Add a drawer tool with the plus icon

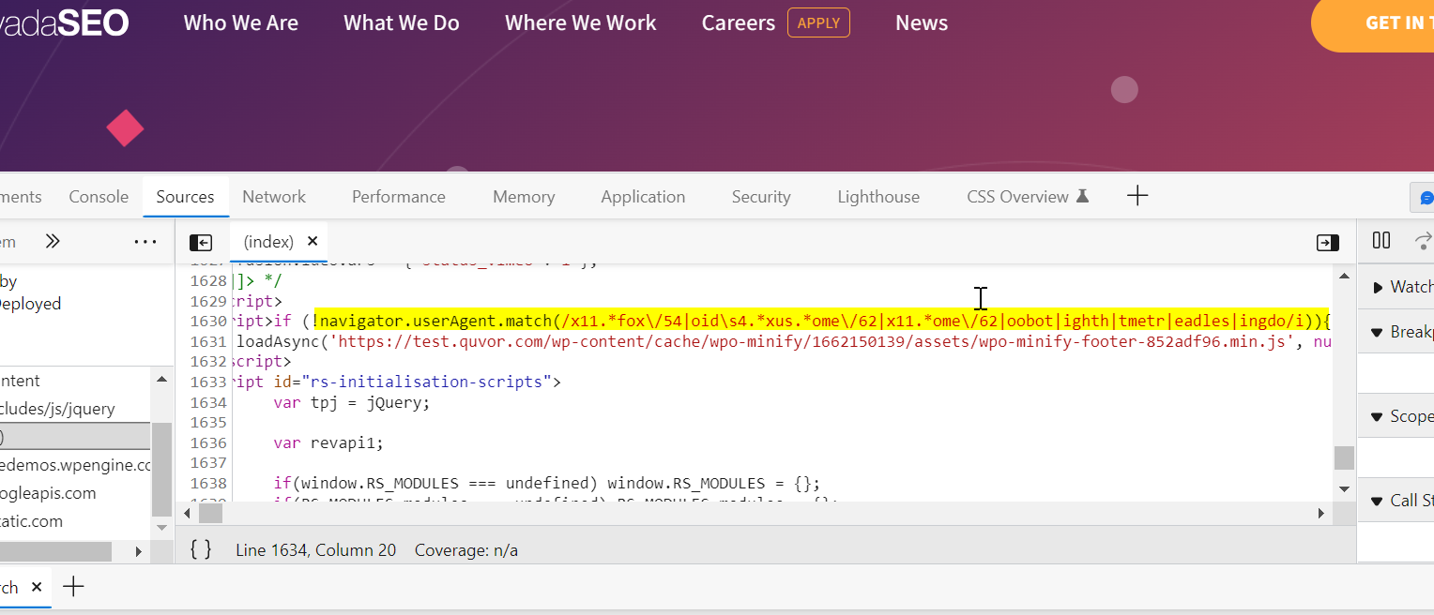point(73,587)
